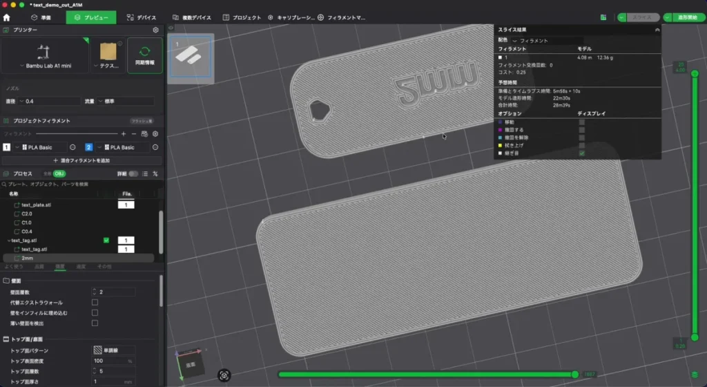The height and width of the screenshot is (387, 707).
Task: Open the nozzle diameter 0.4 dropdown
Action: (50, 102)
